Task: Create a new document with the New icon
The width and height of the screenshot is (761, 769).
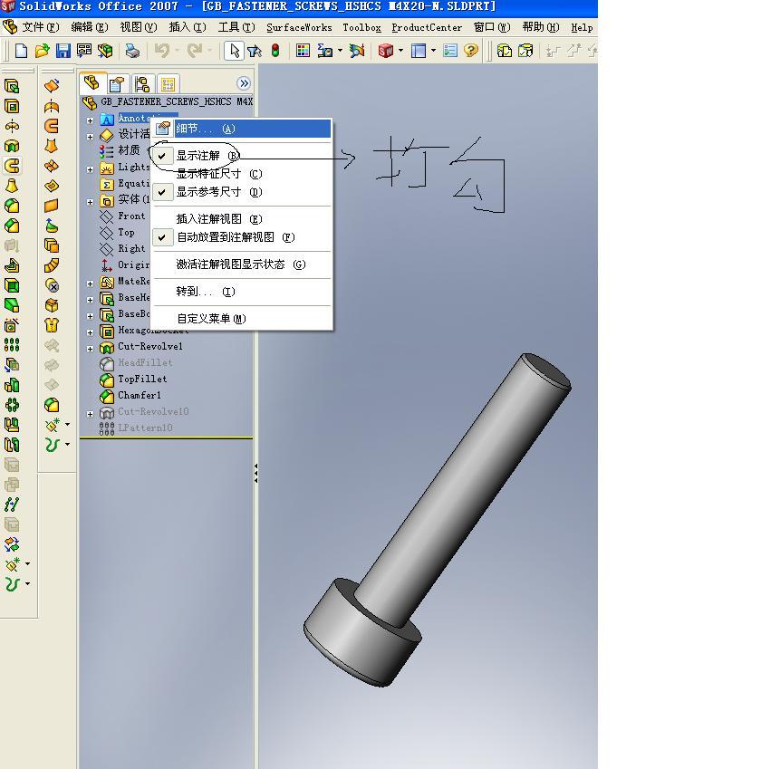Action: pyautogui.click(x=21, y=51)
